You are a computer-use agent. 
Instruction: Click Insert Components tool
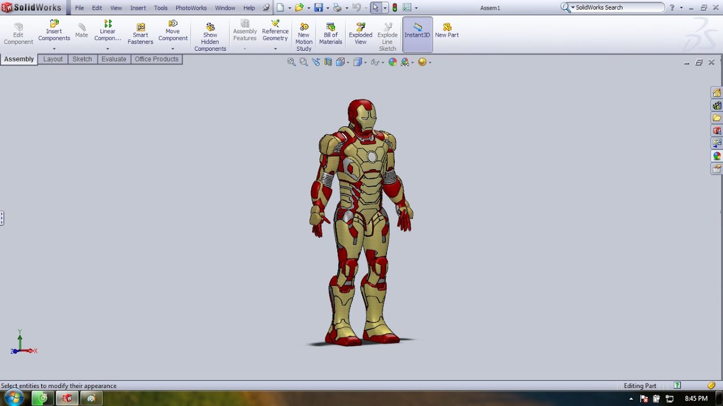(x=54, y=31)
